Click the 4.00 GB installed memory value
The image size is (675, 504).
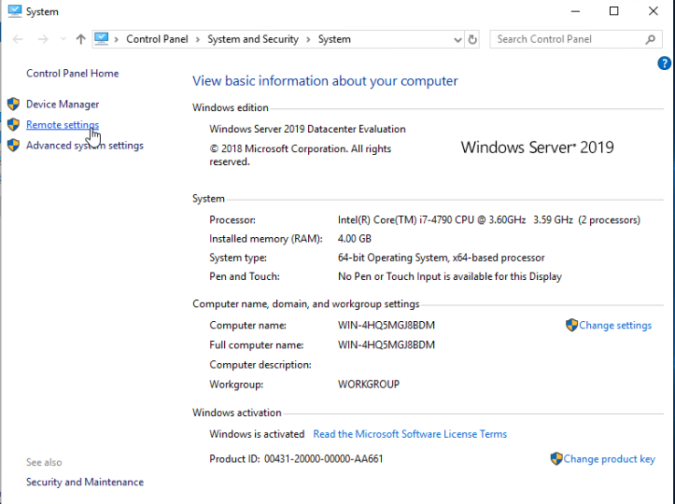coord(354,238)
